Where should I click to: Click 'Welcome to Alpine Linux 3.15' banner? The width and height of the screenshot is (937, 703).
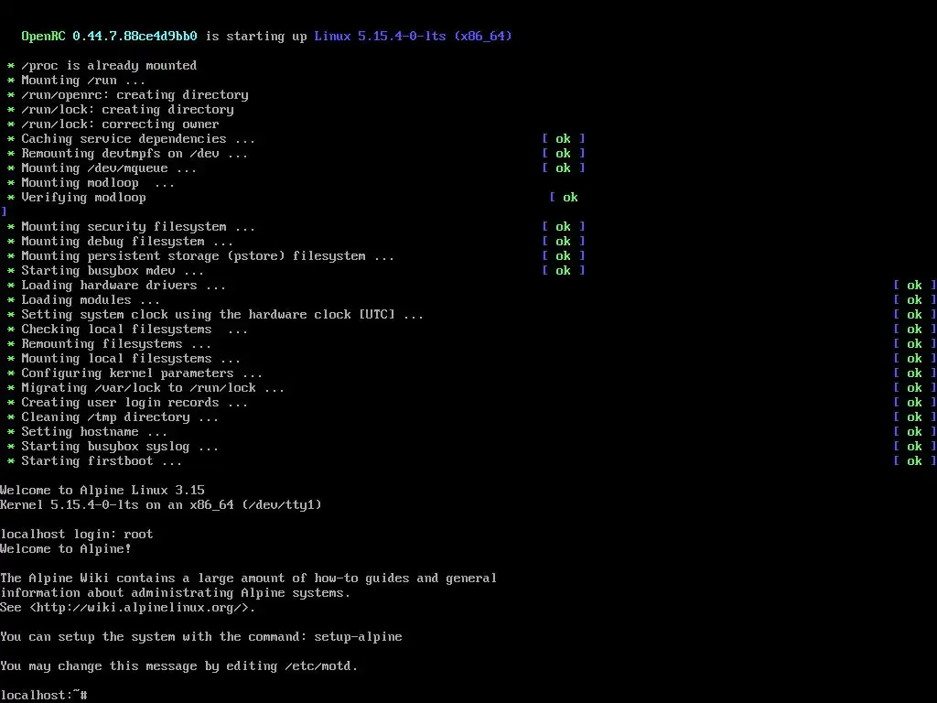point(102,491)
